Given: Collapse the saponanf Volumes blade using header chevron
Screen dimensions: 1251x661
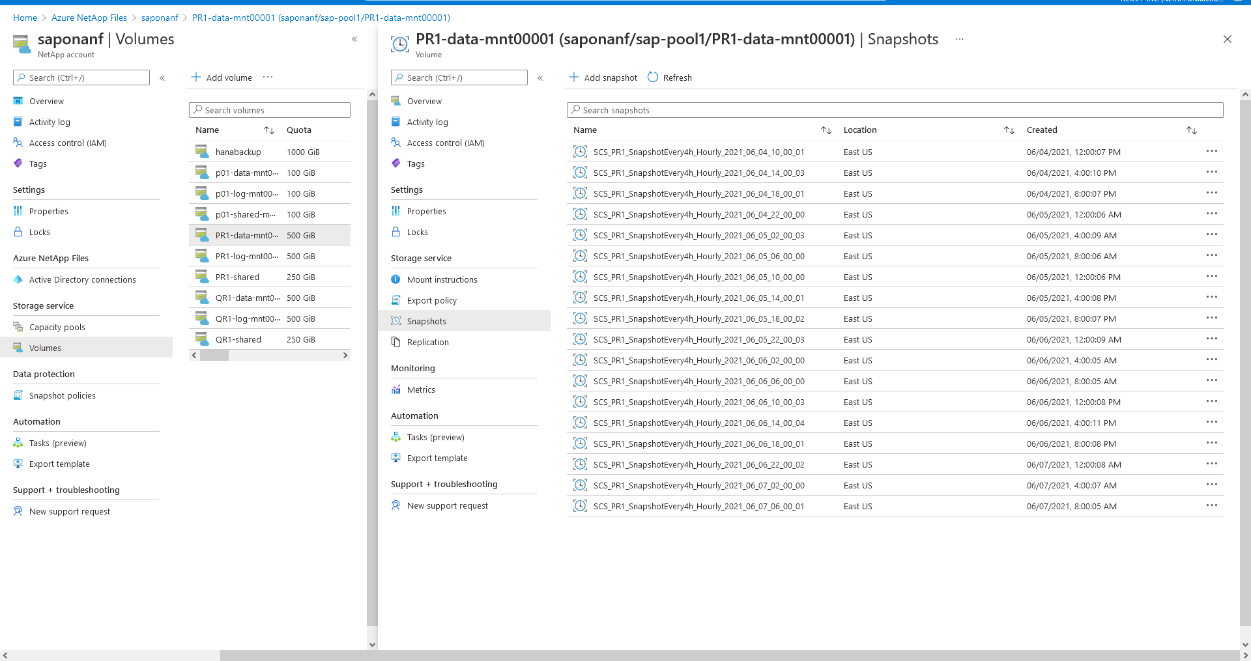Looking at the screenshot, I should pyautogui.click(x=354, y=39).
